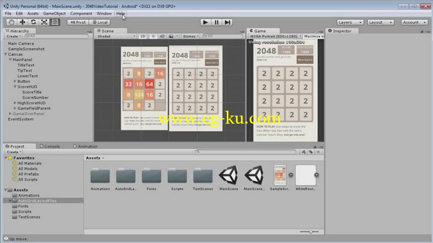The image size is (433, 243).
Task: Select SampleScreenshot in Hierarchy
Action: (26, 49)
